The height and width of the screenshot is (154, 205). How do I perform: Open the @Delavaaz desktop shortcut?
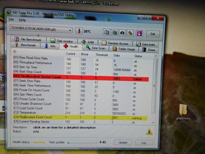[x=111, y=3]
